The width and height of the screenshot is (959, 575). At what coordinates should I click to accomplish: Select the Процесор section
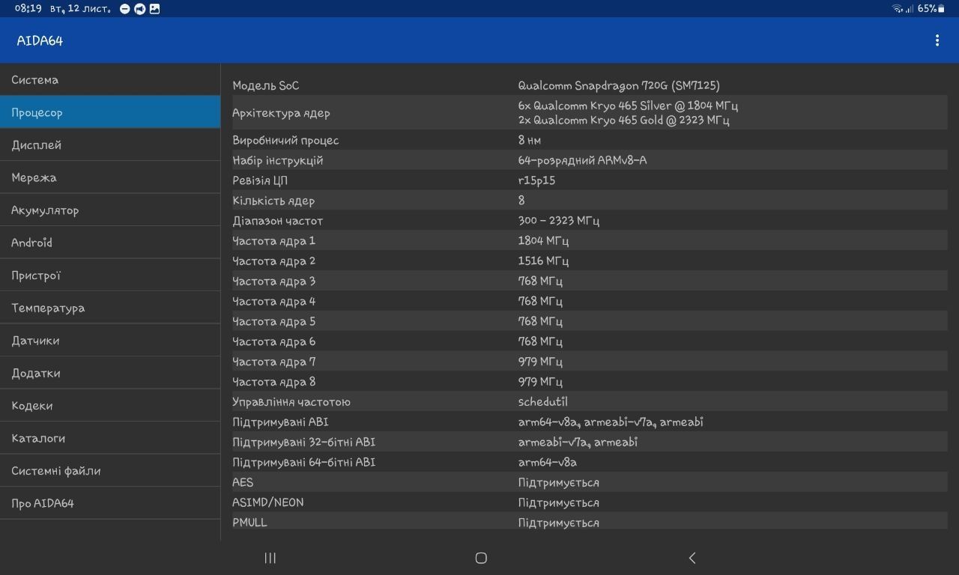[x=110, y=112]
